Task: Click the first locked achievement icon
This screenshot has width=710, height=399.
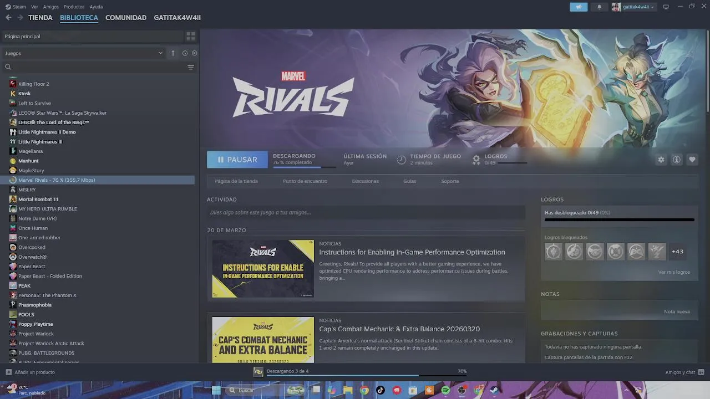Action: [x=553, y=252]
